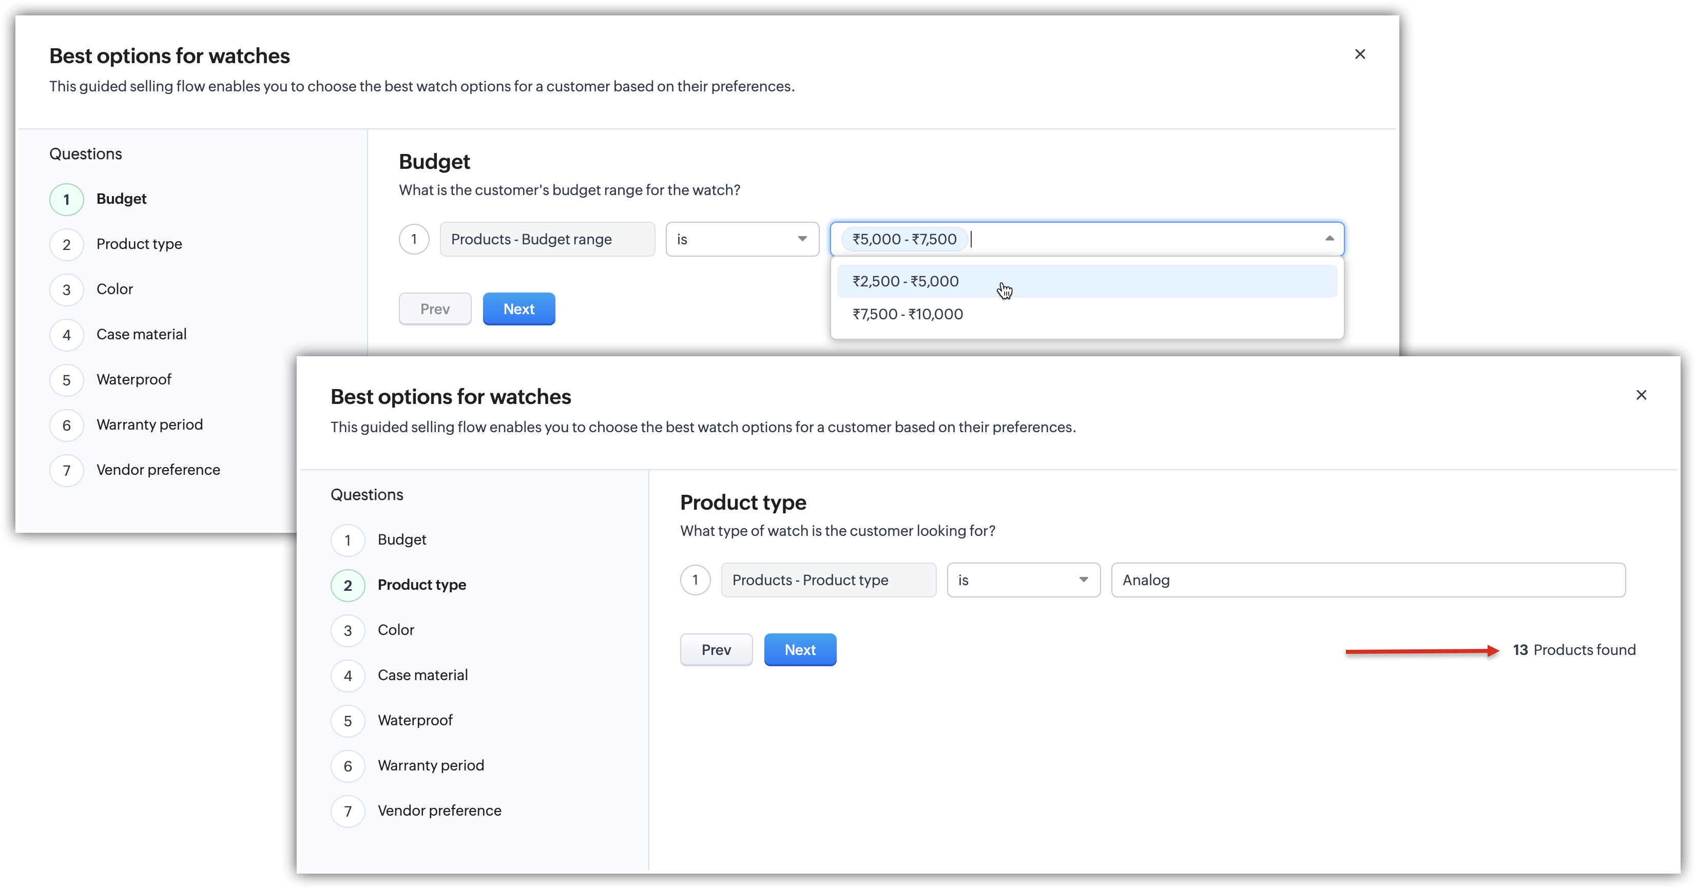Open the 'is' operator dropdown for Budget
The height and width of the screenshot is (889, 1696).
[742, 239]
